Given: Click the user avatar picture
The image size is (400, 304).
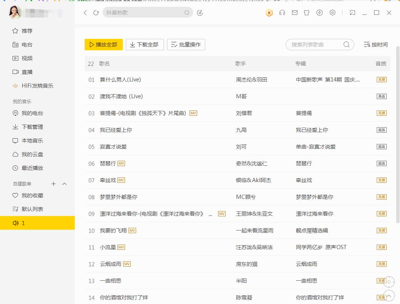Looking at the screenshot, I should point(15,12).
